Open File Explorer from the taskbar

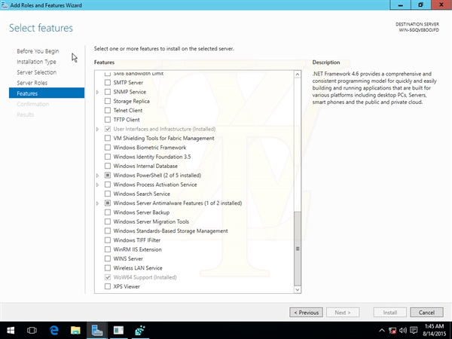pyautogui.click(x=75, y=330)
